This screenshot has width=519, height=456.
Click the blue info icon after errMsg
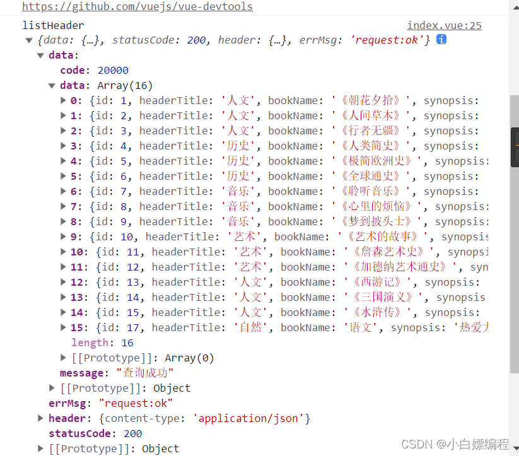441,39
